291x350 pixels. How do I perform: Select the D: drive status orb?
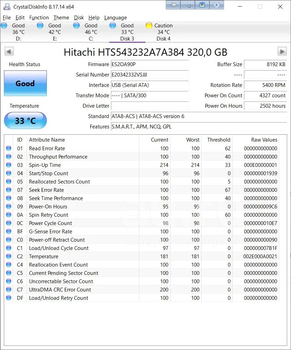(4, 26)
